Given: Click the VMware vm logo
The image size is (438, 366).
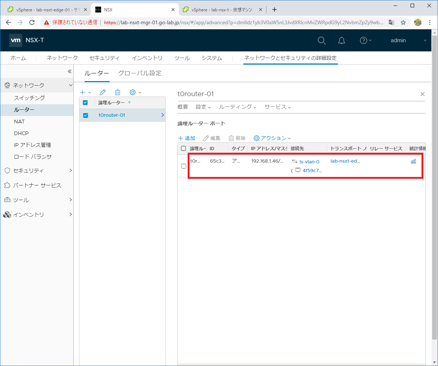Looking at the screenshot, I should 16,40.
